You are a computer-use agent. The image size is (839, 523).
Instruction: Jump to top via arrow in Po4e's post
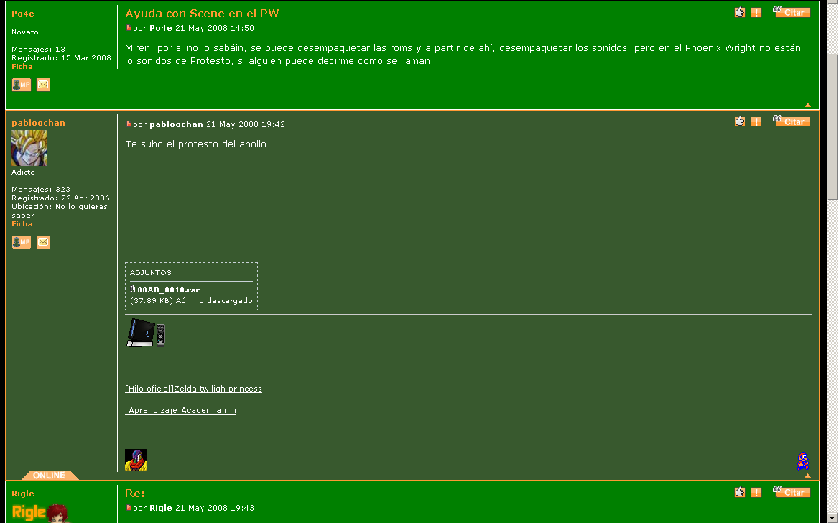coord(807,105)
